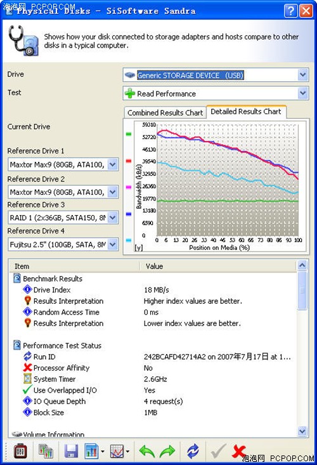Viewport: 317px width, 465px height.
Task: Click the Processor Affinity red X icon
Action: tap(27, 367)
